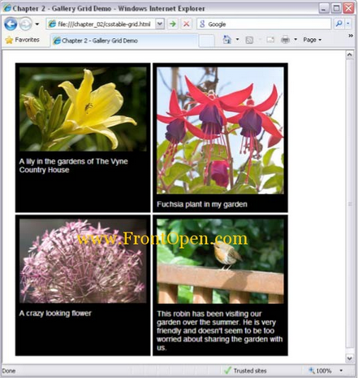The height and width of the screenshot is (378, 358).
Task: Open the Page menu
Action: (312, 40)
